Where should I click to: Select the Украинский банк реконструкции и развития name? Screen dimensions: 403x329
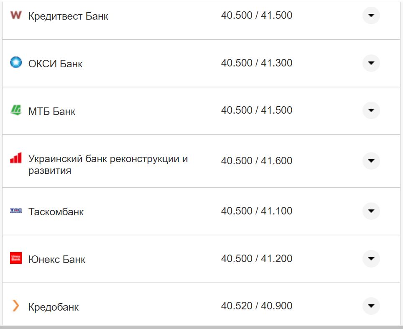(108, 165)
